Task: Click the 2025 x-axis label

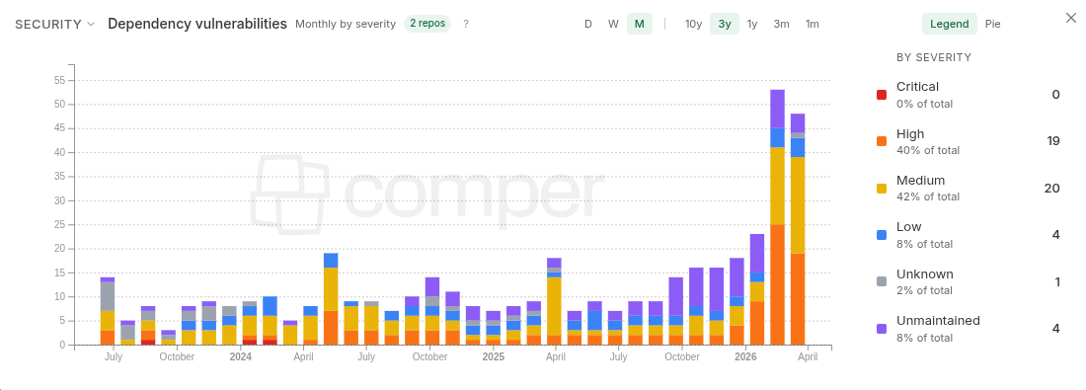Action: coord(493,356)
